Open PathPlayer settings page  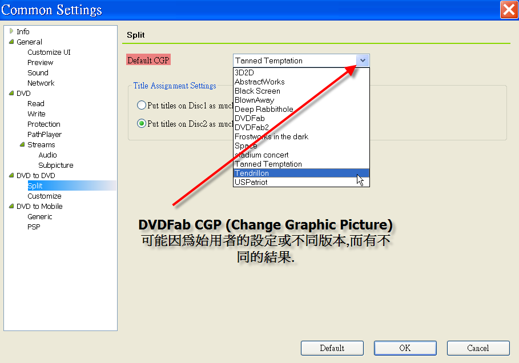click(x=45, y=134)
